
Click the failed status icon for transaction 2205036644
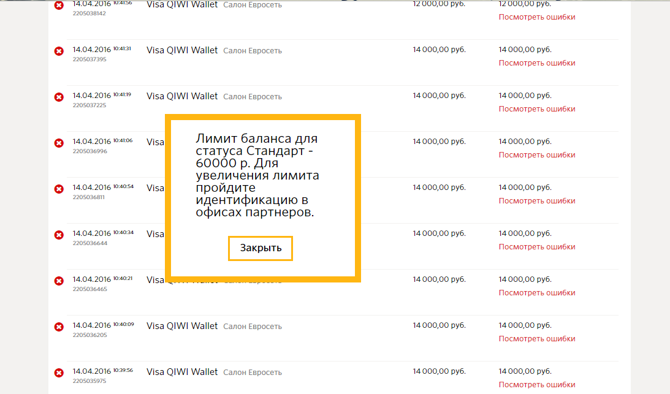pyautogui.click(x=59, y=235)
